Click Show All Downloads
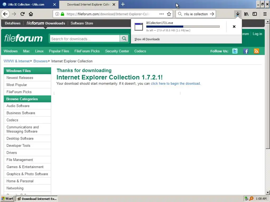The height and width of the screenshot is (202, 270). point(147,39)
